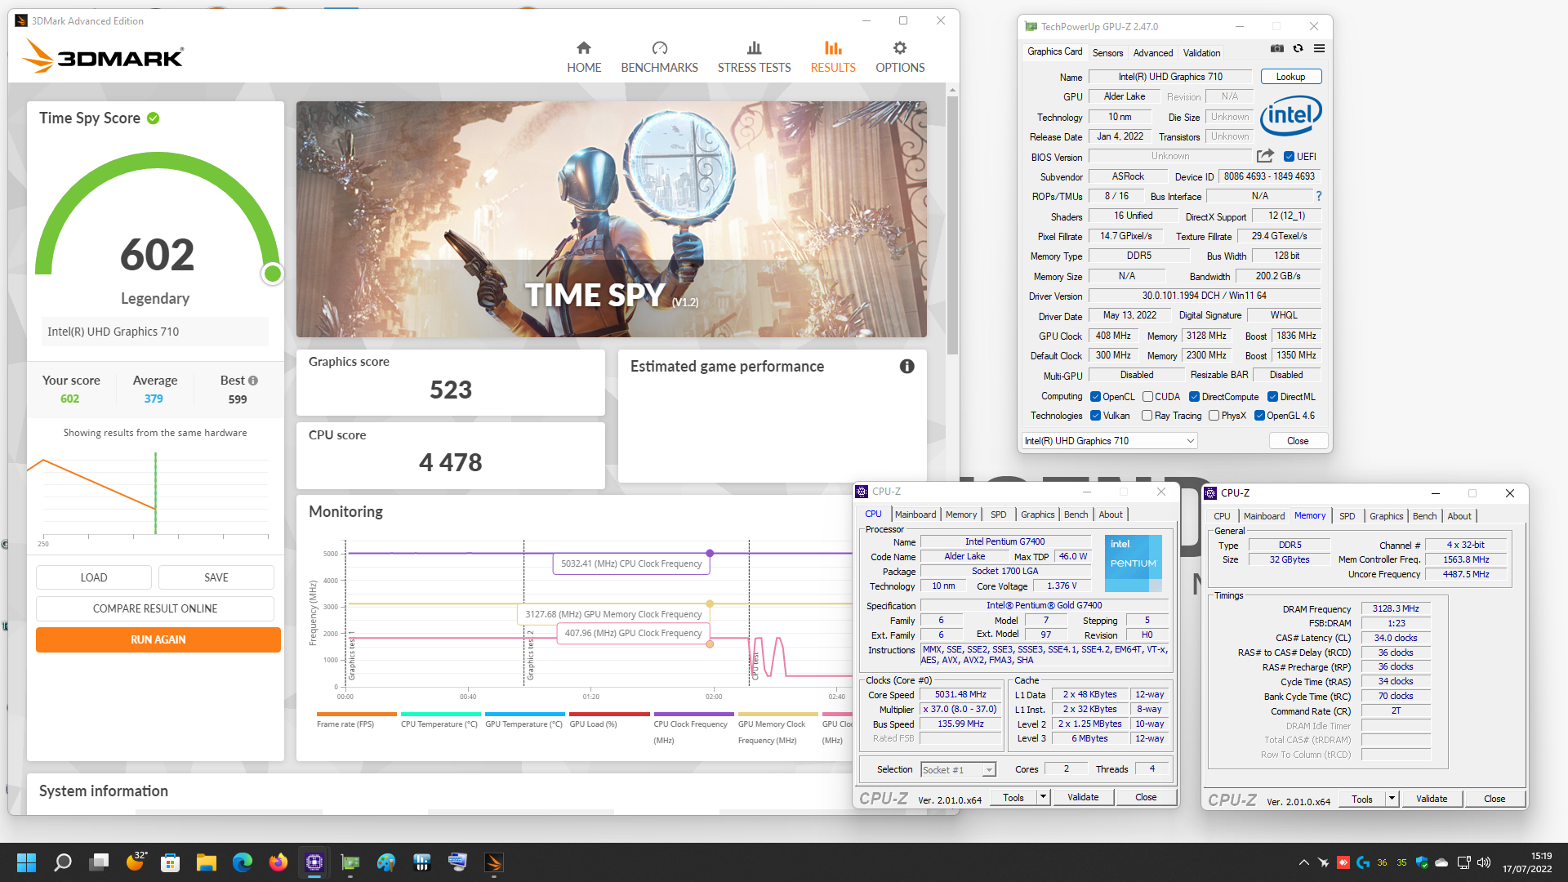This screenshot has width=1568, height=882.
Task: Launch Microsoft Edge from taskbar
Action: tap(243, 862)
